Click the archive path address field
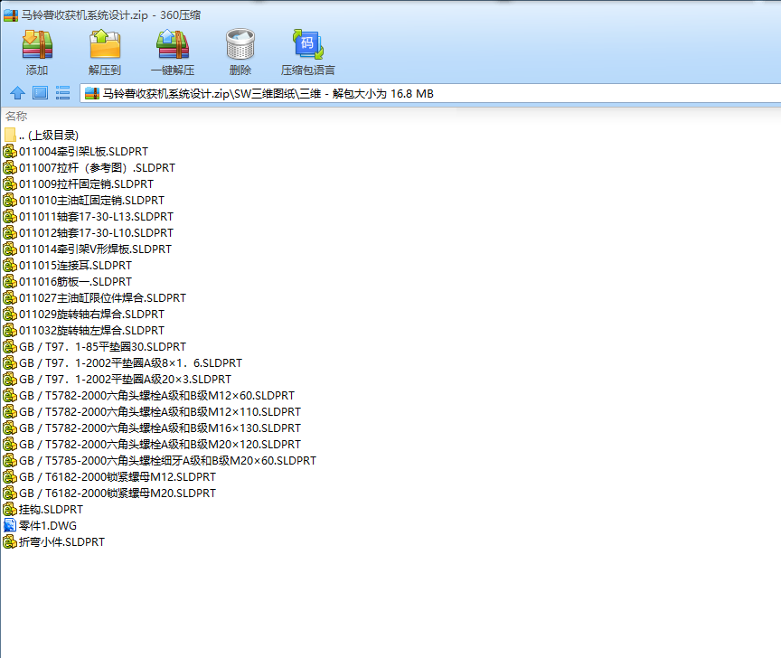 430,94
